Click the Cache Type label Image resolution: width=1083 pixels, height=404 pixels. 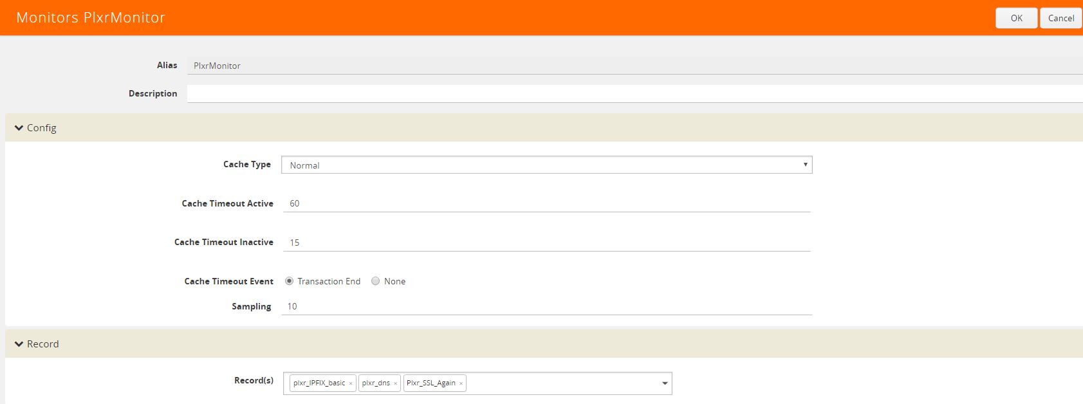[x=247, y=164]
